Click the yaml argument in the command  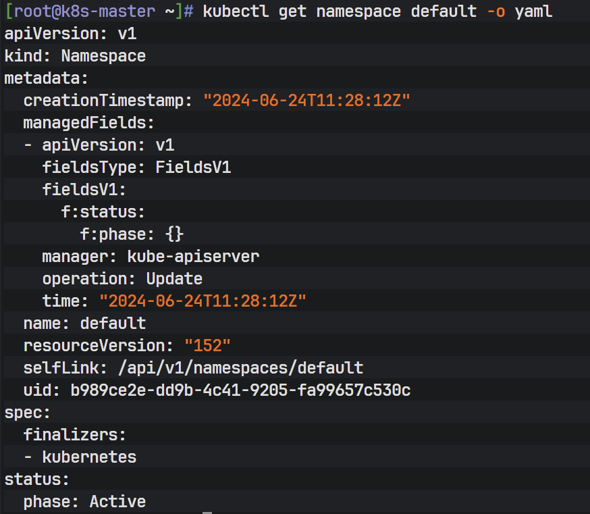click(x=533, y=11)
